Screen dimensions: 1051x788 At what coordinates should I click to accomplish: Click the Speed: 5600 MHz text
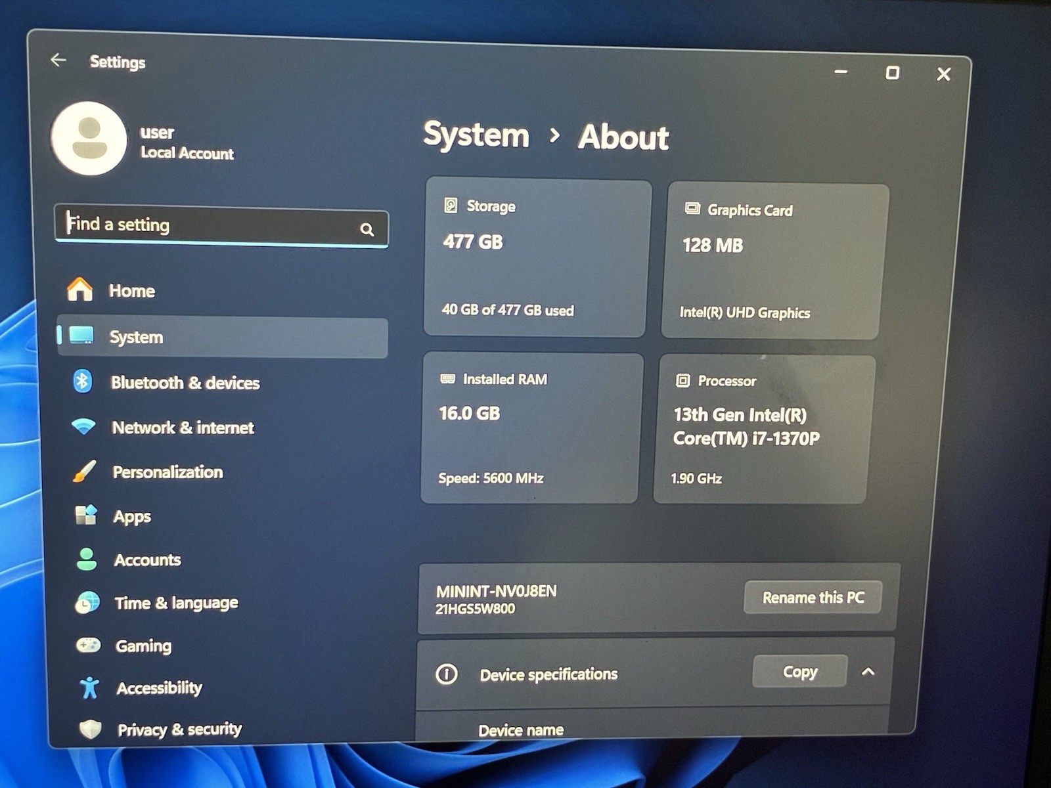(x=491, y=478)
